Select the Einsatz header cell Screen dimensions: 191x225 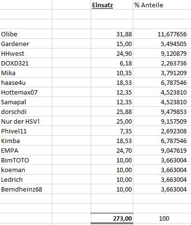[x=112, y=5]
